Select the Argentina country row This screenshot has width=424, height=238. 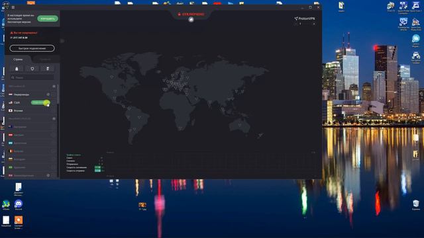31,143
